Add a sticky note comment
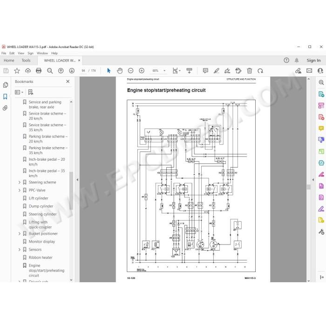 tap(205, 71)
